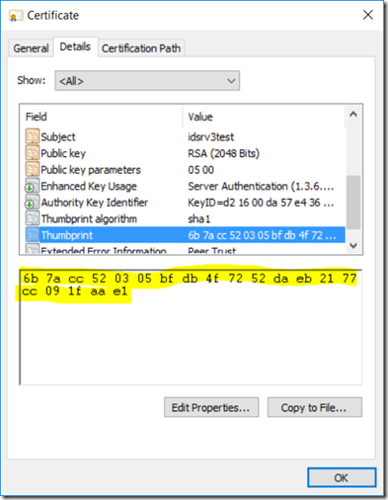Screen dimensions: 388x500
Task: Click the thumbprint hex text in details box
Action: point(190,285)
